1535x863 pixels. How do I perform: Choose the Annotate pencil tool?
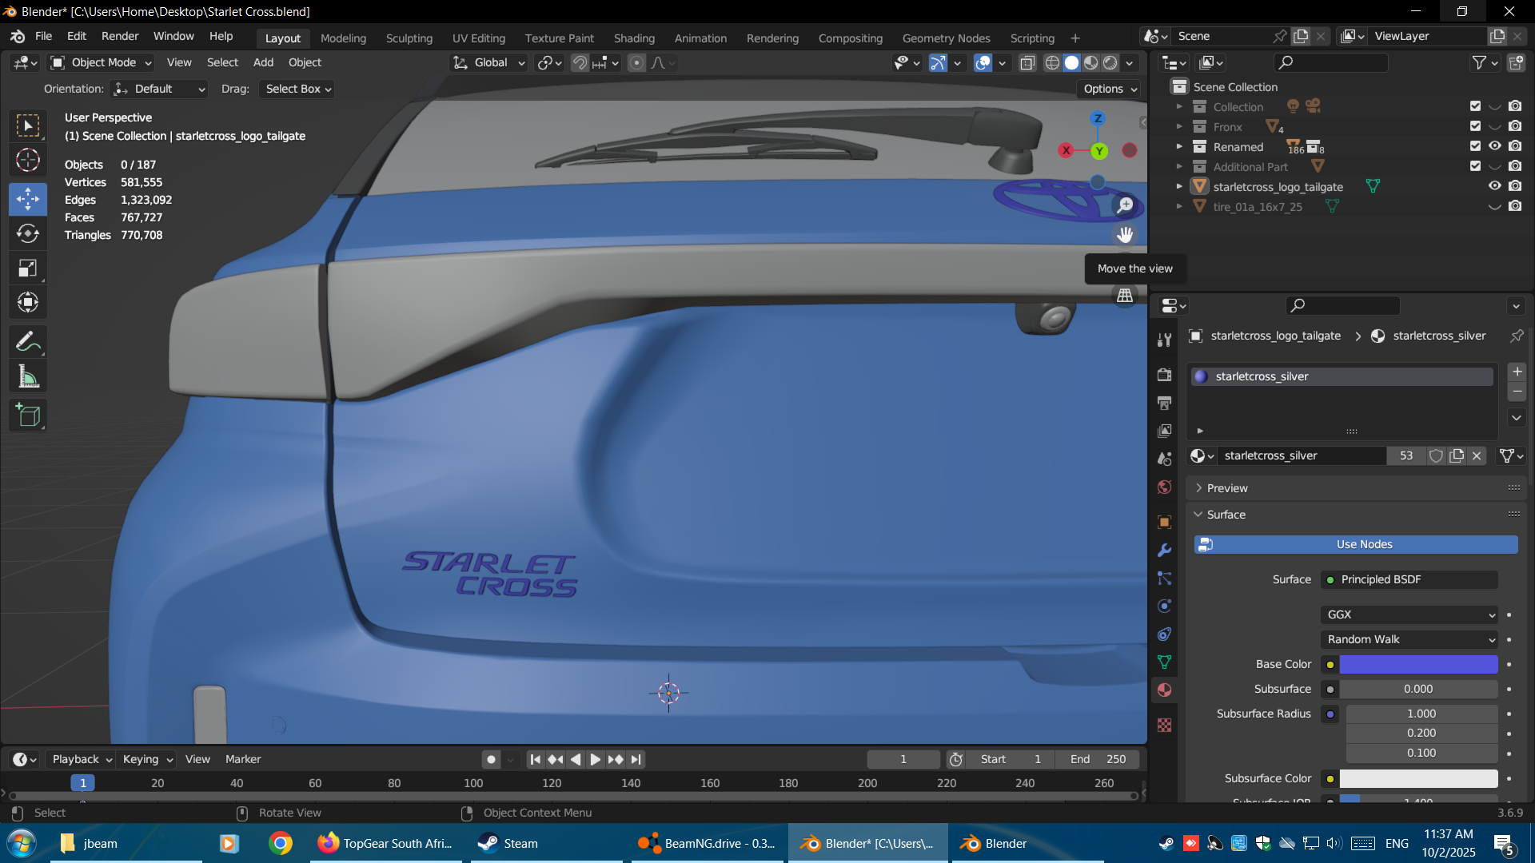tap(28, 342)
